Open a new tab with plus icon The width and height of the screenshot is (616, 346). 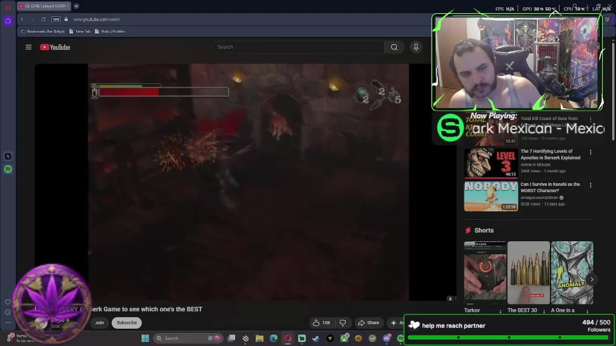coord(76,6)
